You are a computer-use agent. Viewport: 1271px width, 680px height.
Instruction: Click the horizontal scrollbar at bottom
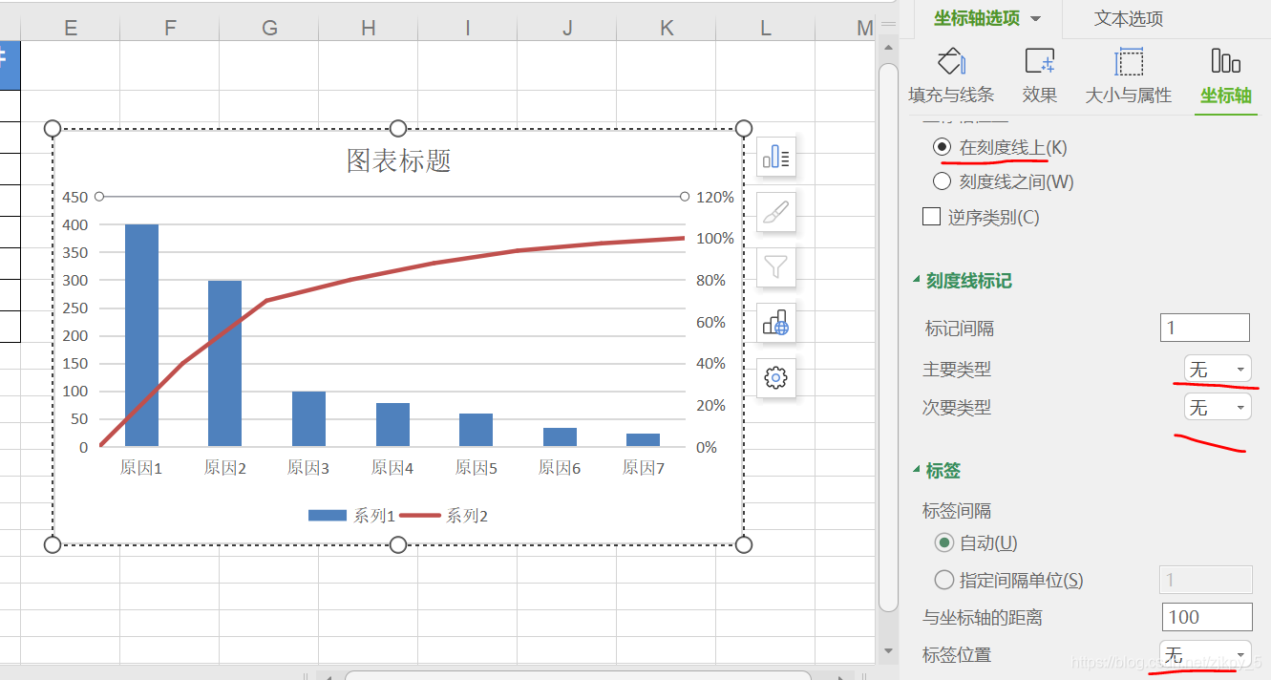tap(578, 674)
